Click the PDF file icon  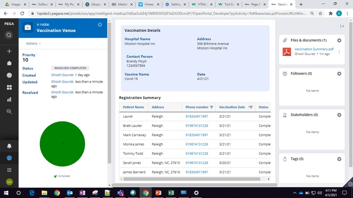pos(286,52)
